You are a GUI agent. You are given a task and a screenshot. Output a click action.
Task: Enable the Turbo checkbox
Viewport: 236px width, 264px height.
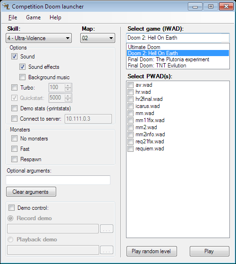[14, 88]
